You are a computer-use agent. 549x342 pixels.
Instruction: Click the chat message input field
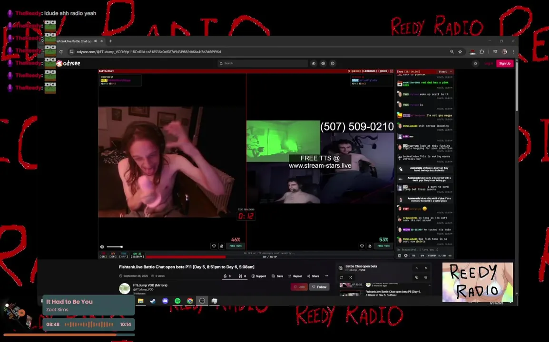pyautogui.click(x=425, y=250)
